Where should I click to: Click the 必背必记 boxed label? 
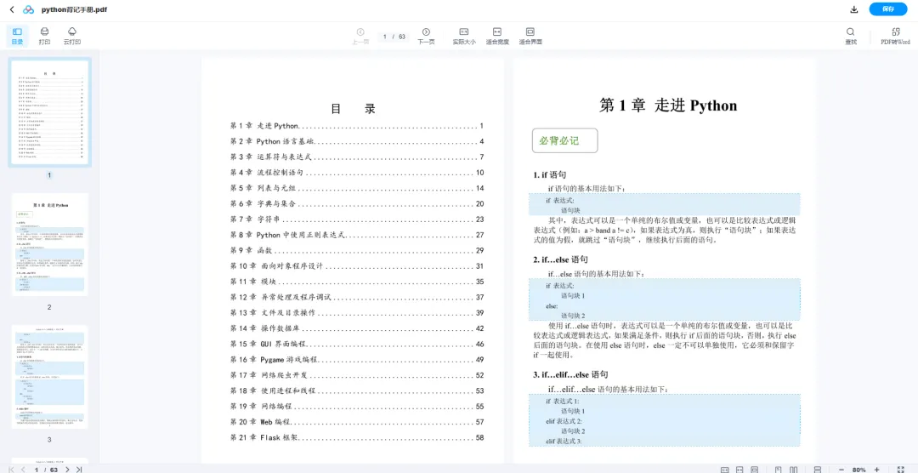[564, 140]
